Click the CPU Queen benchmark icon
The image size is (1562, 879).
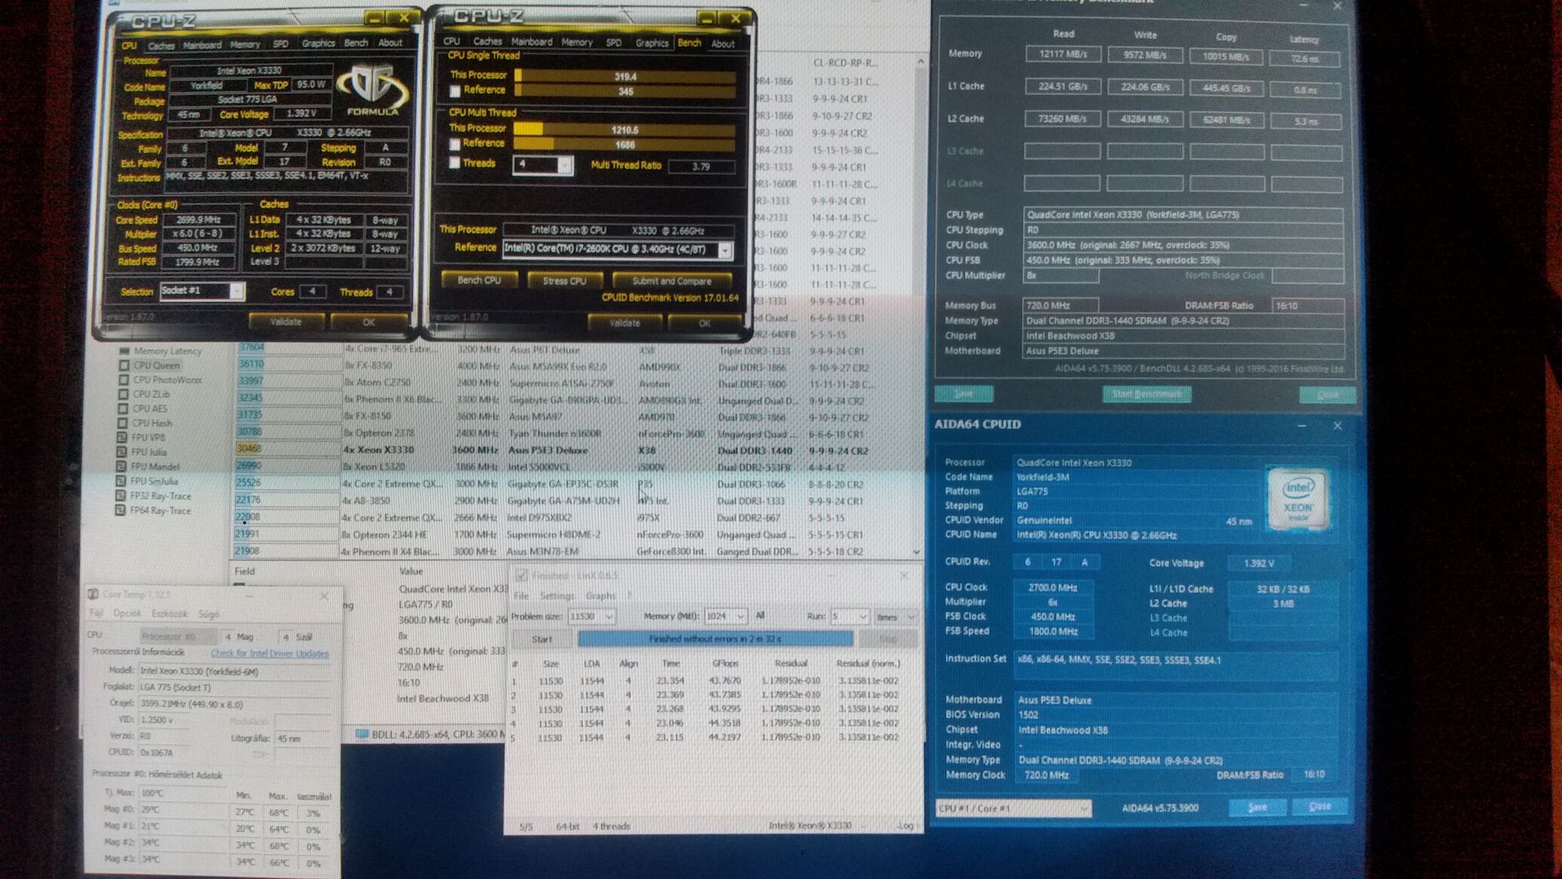pos(124,365)
